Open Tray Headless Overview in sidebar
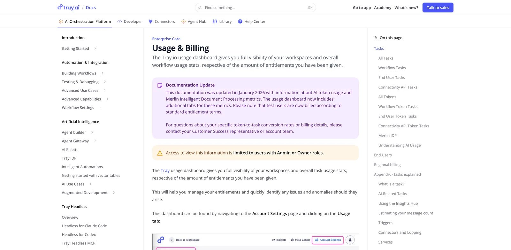This screenshot has height=250, width=511. coord(70,217)
